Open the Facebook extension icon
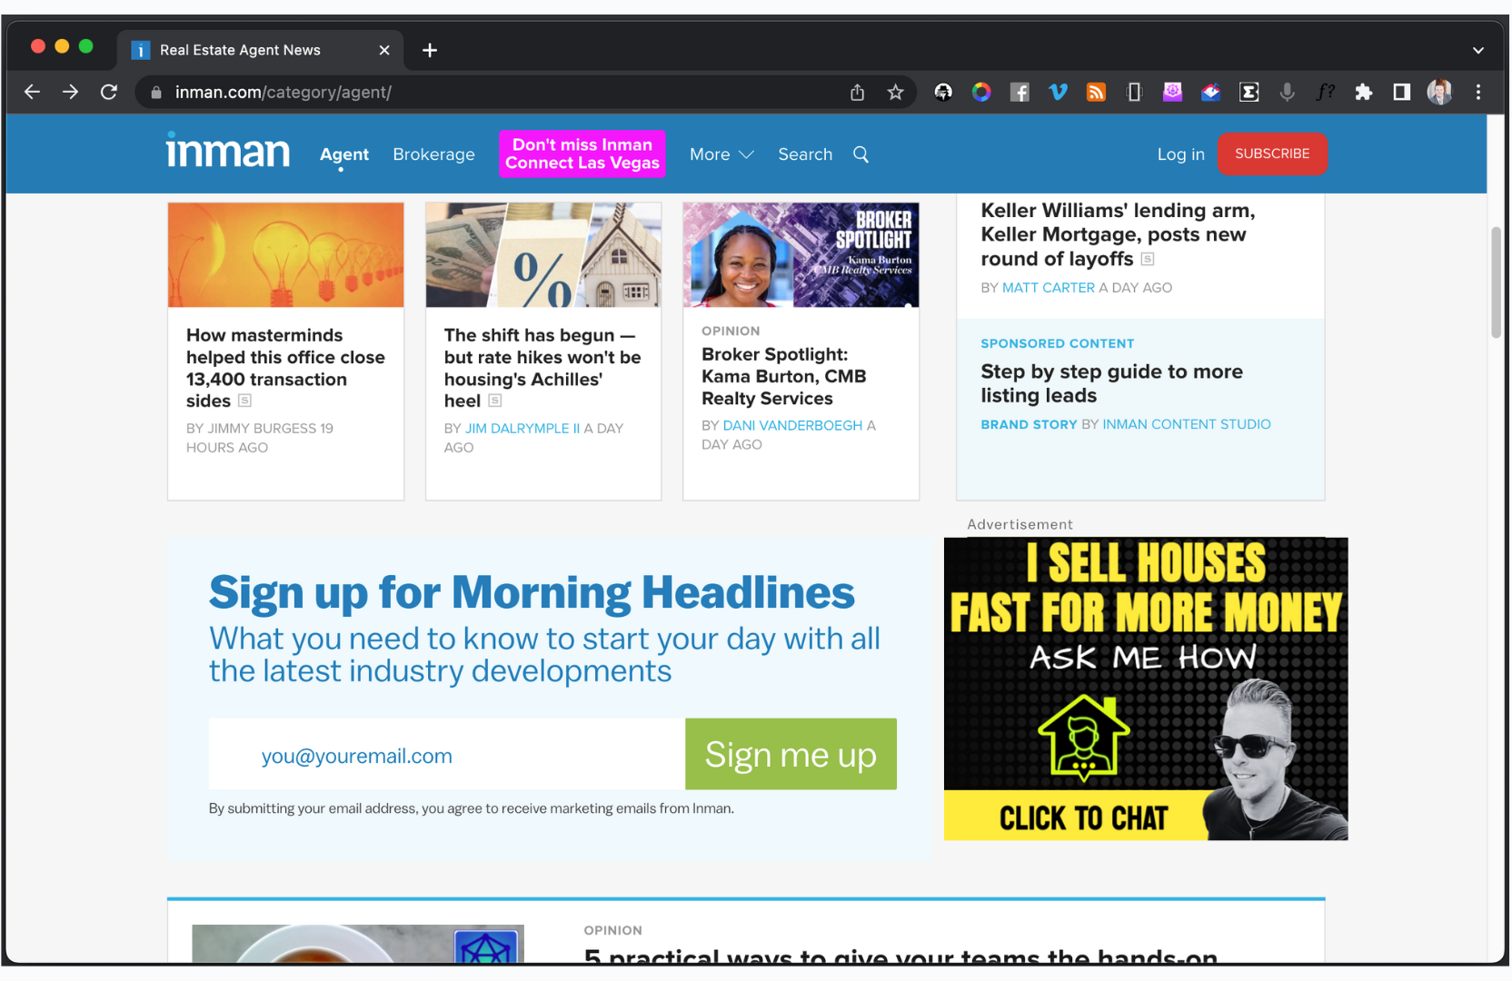 pyautogui.click(x=1020, y=92)
